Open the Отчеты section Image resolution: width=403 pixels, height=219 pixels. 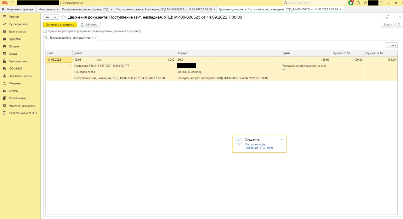pos(14,91)
